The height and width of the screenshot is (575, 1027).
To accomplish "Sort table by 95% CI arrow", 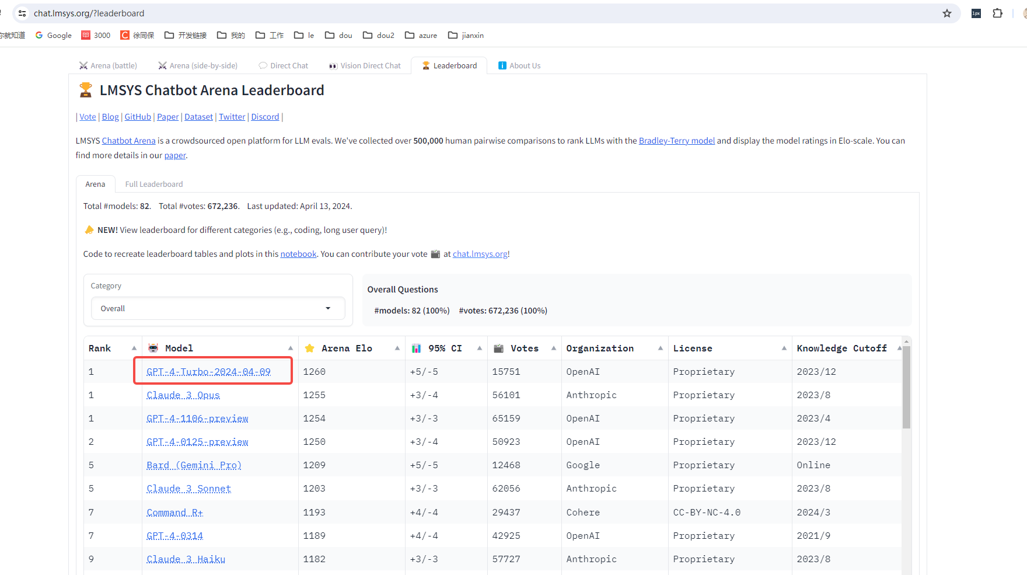I will pos(480,349).
